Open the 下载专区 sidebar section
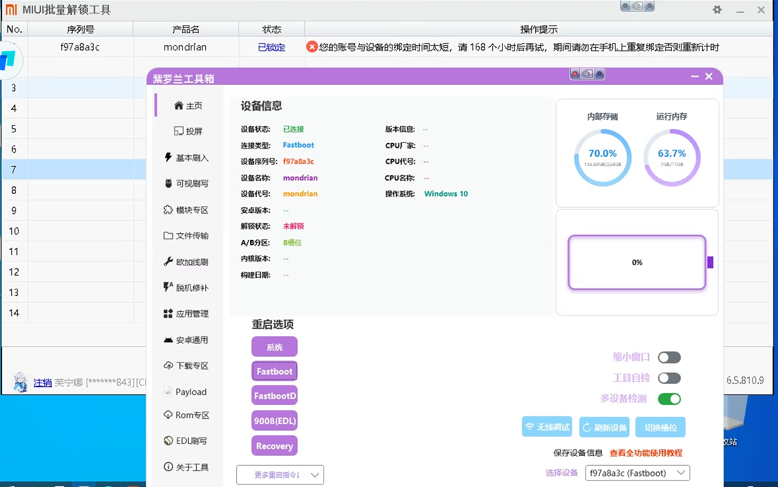 tap(186, 366)
